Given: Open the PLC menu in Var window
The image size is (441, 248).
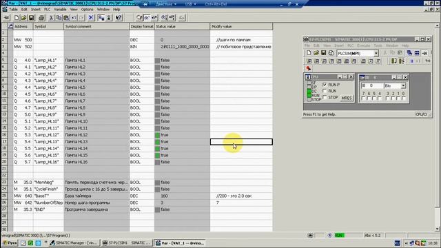Looking at the screenshot, I should point(48,9).
